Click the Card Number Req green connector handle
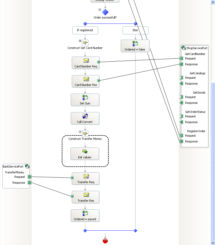This screenshot has width=215, height=245. 99,62
